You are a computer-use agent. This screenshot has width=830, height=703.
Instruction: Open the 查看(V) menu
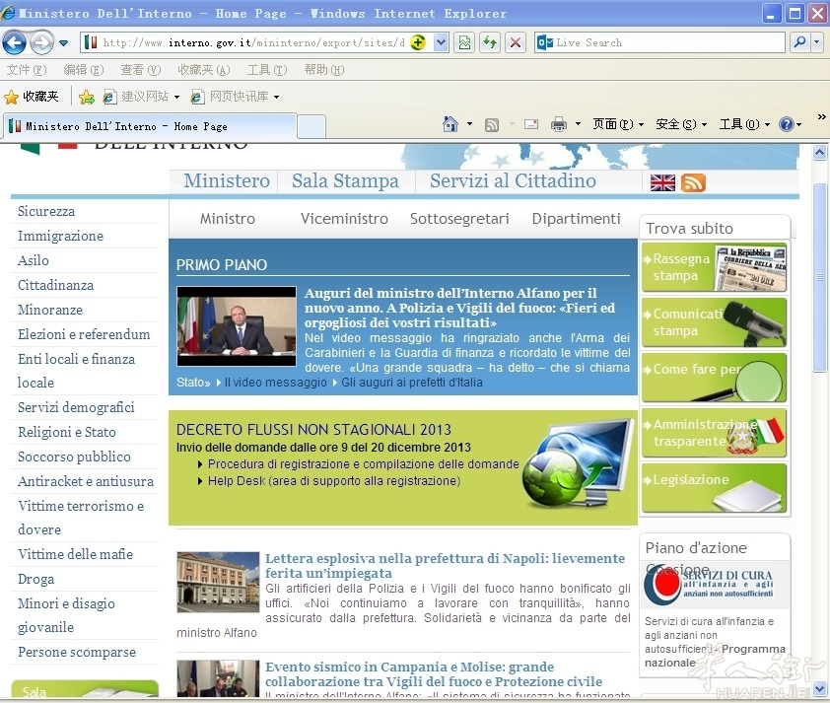141,70
